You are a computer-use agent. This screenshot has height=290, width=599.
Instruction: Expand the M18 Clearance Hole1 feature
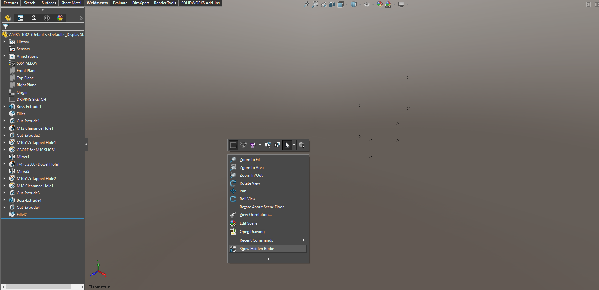pos(4,186)
